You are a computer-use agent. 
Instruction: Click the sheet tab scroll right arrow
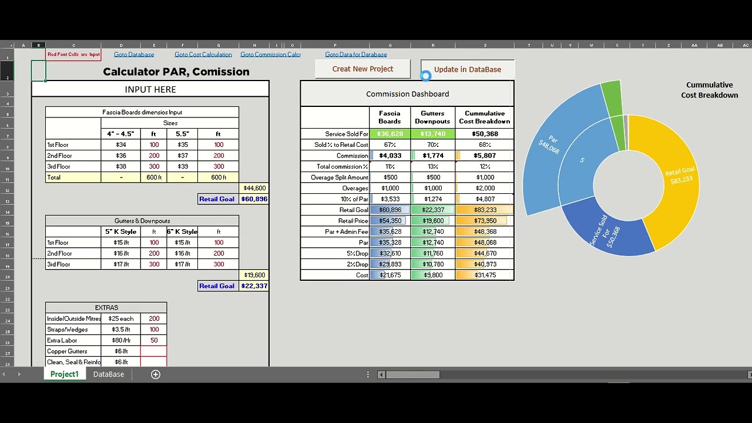pyautogui.click(x=19, y=374)
